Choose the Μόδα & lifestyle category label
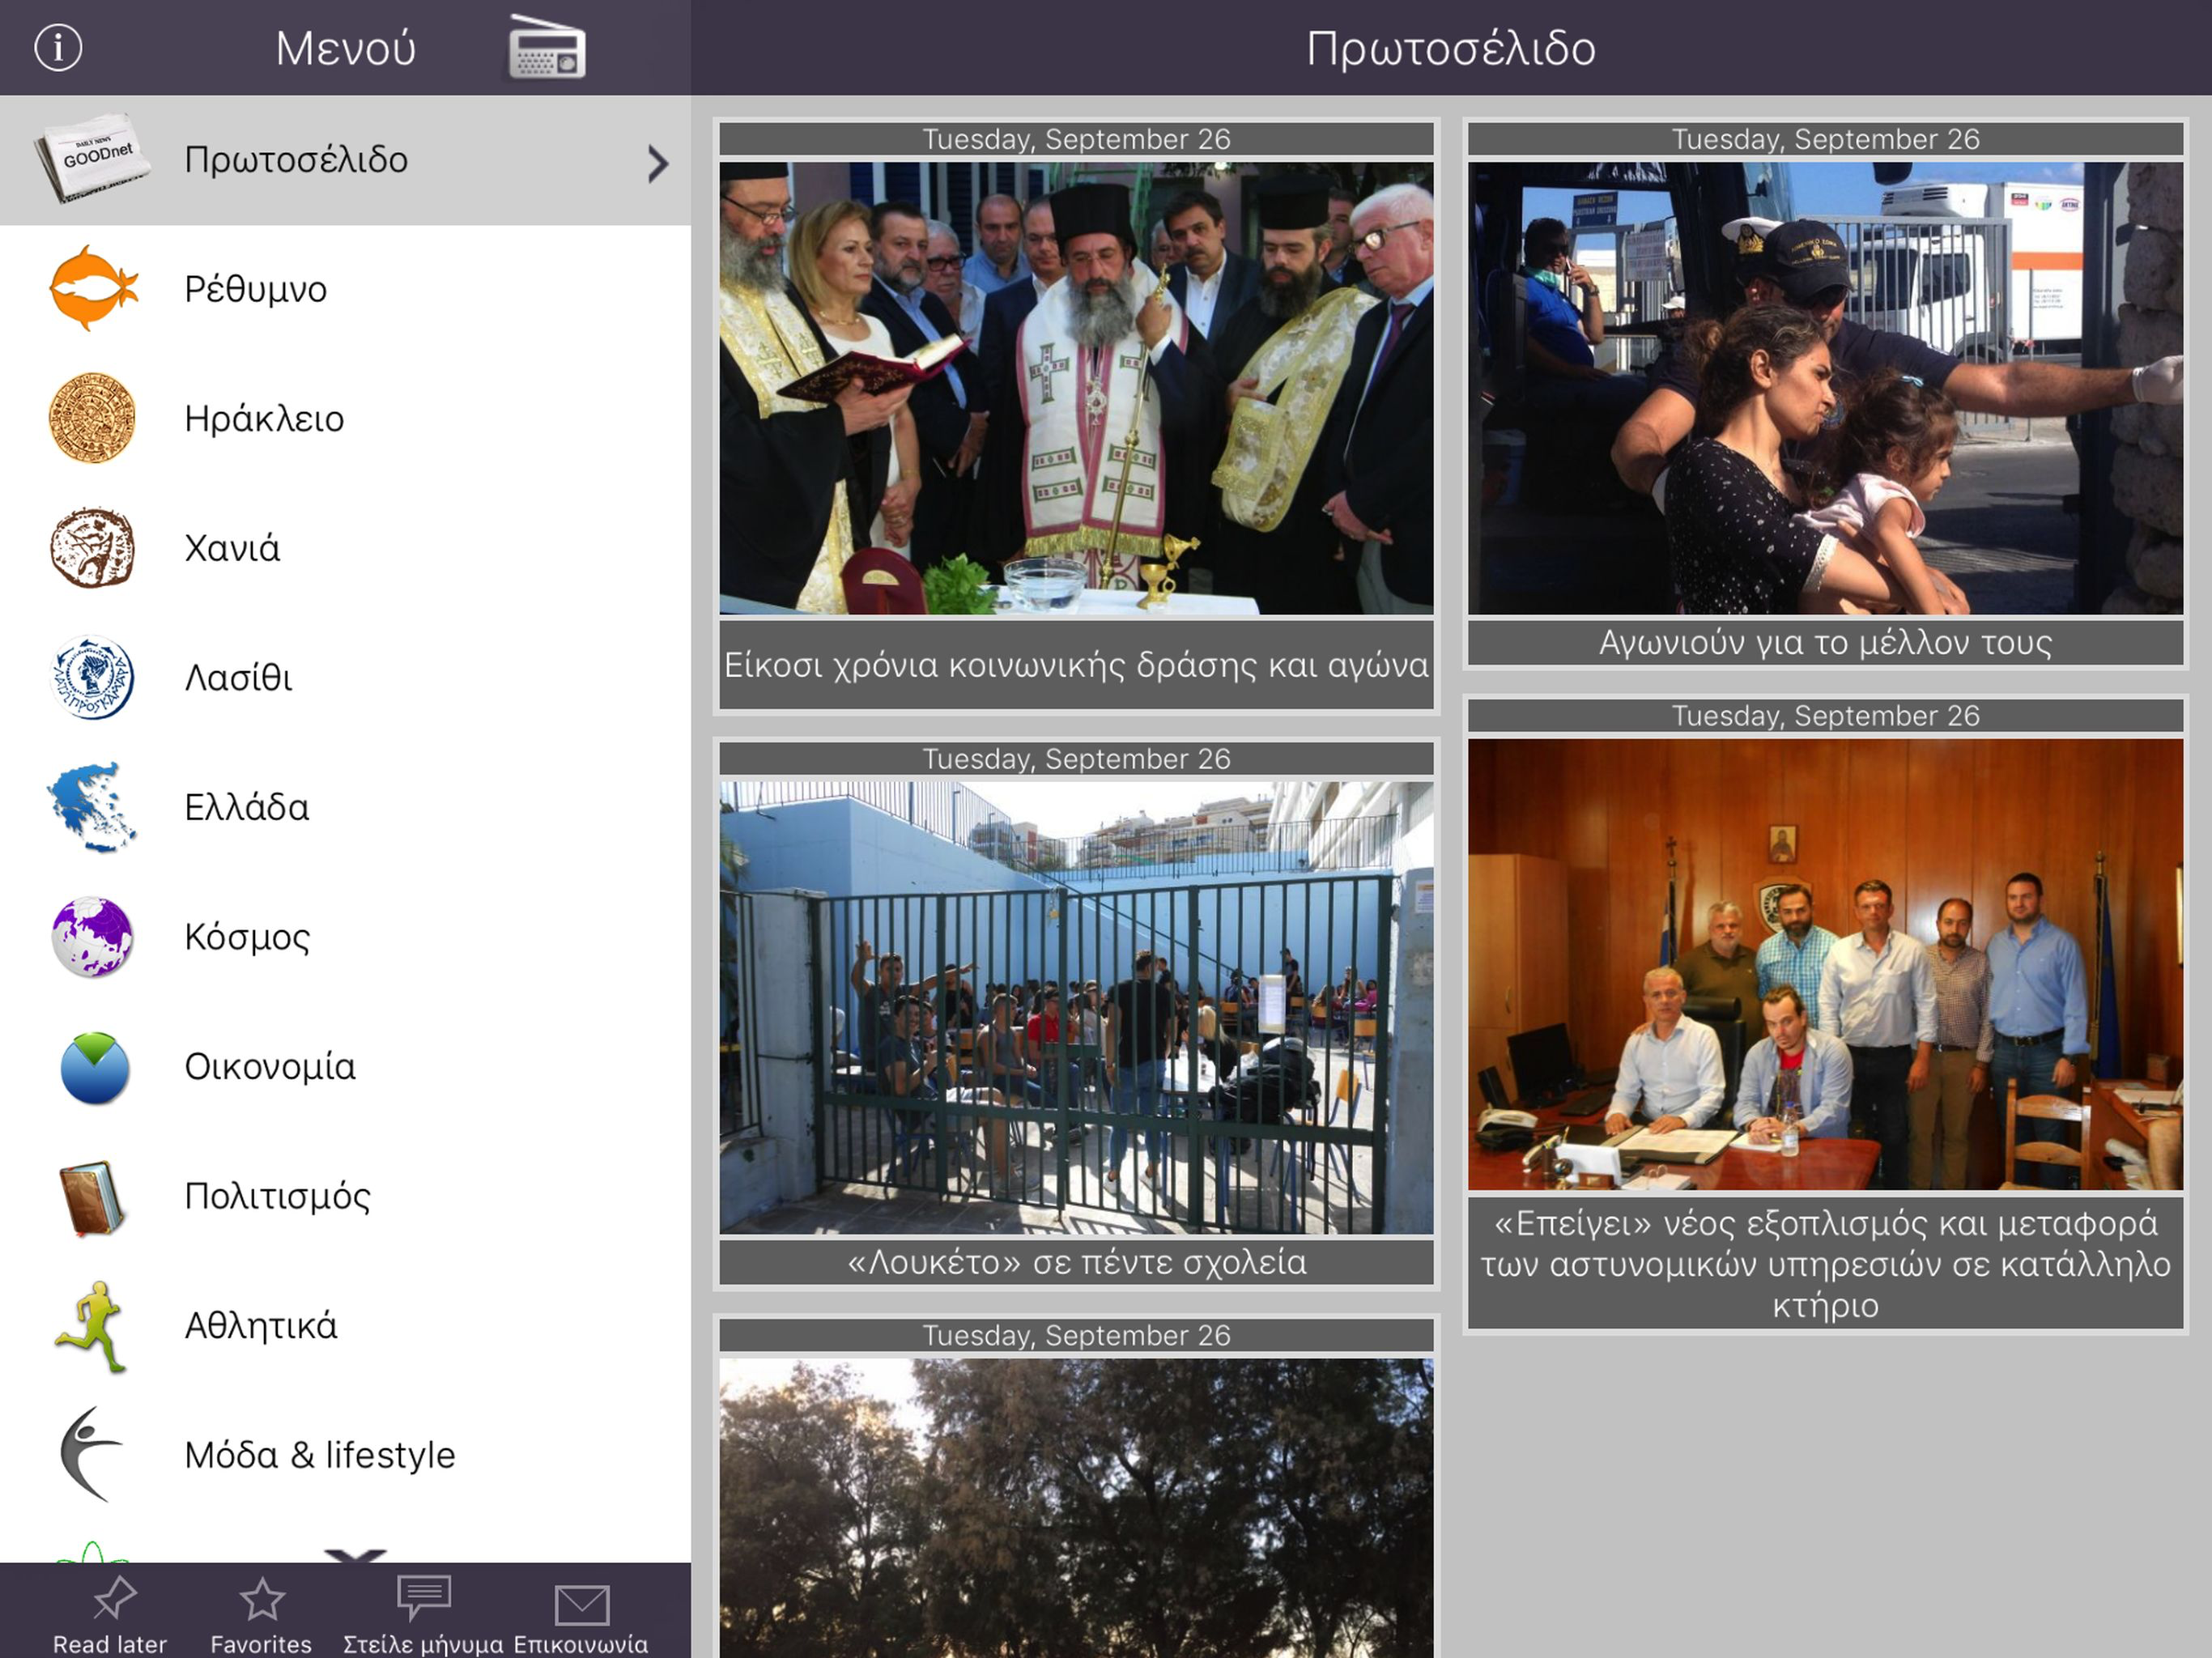This screenshot has width=2212, height=1658. [x=320, y=1455]
